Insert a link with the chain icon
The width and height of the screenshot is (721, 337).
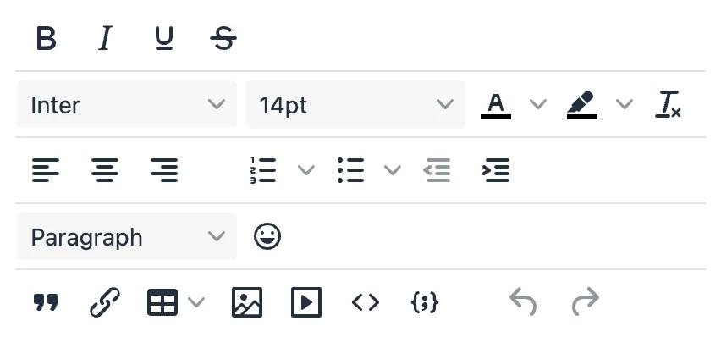(x=105, y=302)
